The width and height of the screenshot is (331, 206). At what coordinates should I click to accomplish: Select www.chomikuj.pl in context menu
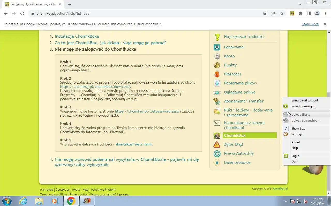tap(303, 106)
